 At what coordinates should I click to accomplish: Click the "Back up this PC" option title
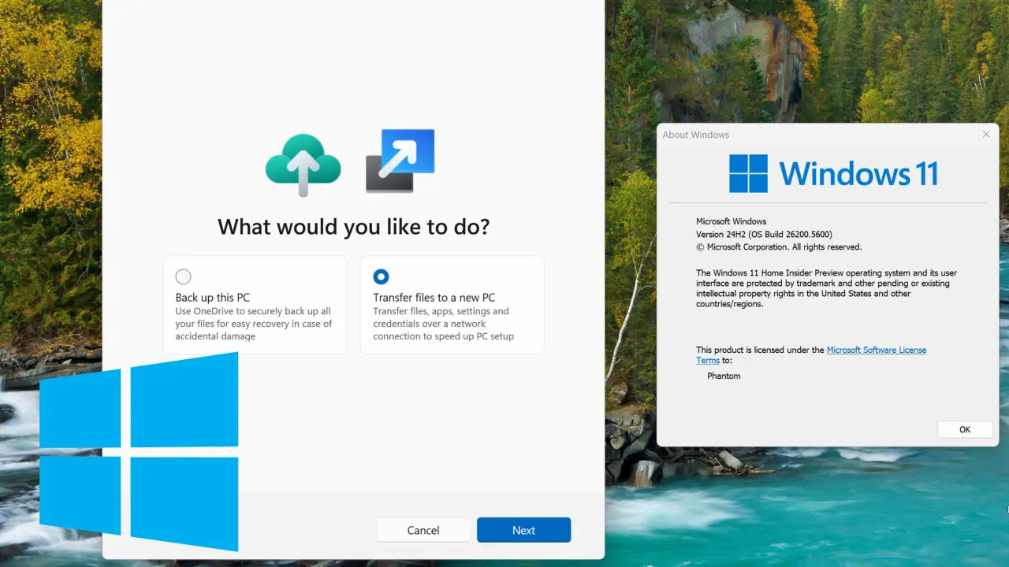point(212,298)
